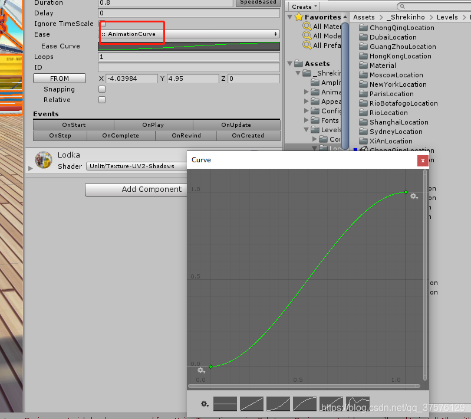Image resolution: width=471 pixels, height=419 pixels.
Task: Open the ParisLocation folder
Action: click(386, 94)
